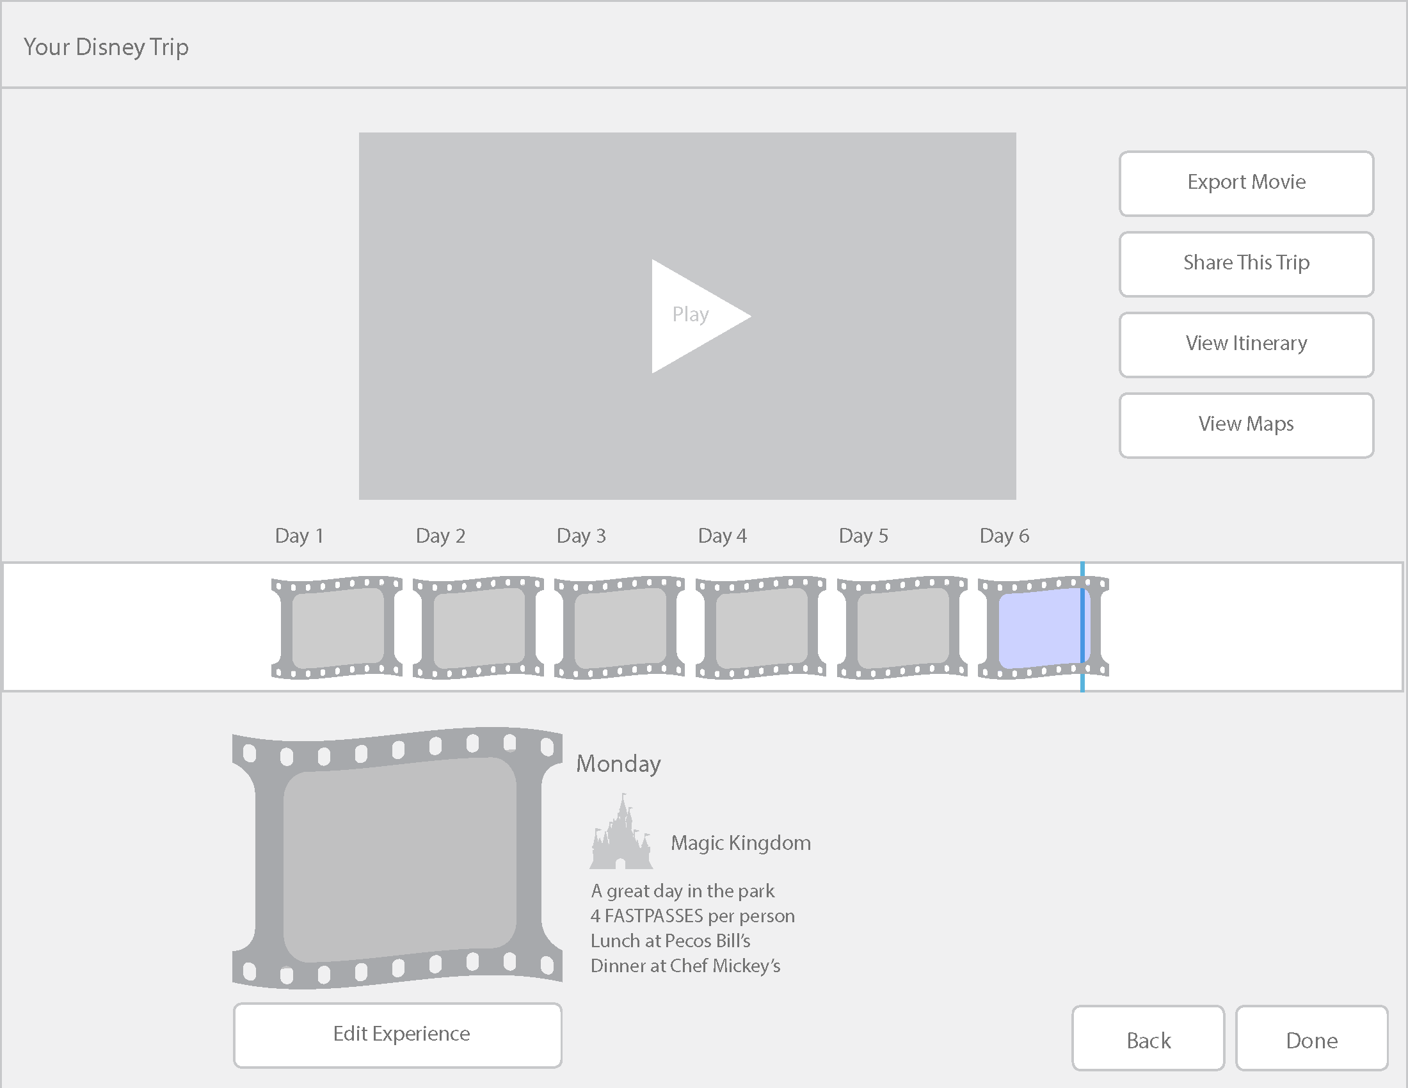Click the Magic Kingdom park name text
The width and height of the screenshot is (1408, 1088).
(x=740, y=842)
